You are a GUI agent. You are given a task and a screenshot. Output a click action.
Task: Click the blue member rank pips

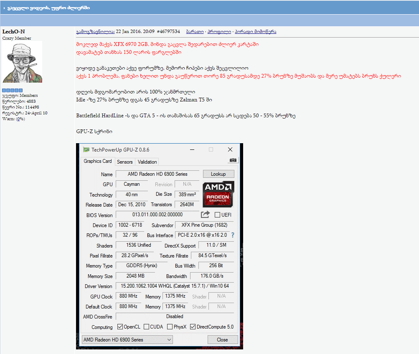tap(12, 90)
